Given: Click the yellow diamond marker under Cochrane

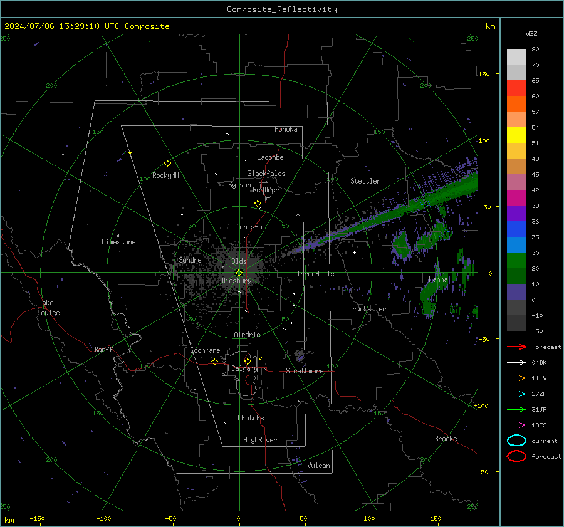Looking at the screenshot, I should pyautogui.click(x=215, y=362).
